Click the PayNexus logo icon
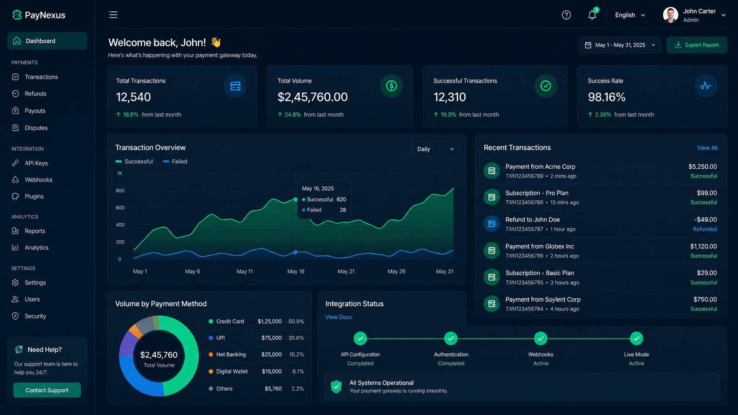This screenshot has width=738, height=415. pyautogui.click(x=17, y=15)
